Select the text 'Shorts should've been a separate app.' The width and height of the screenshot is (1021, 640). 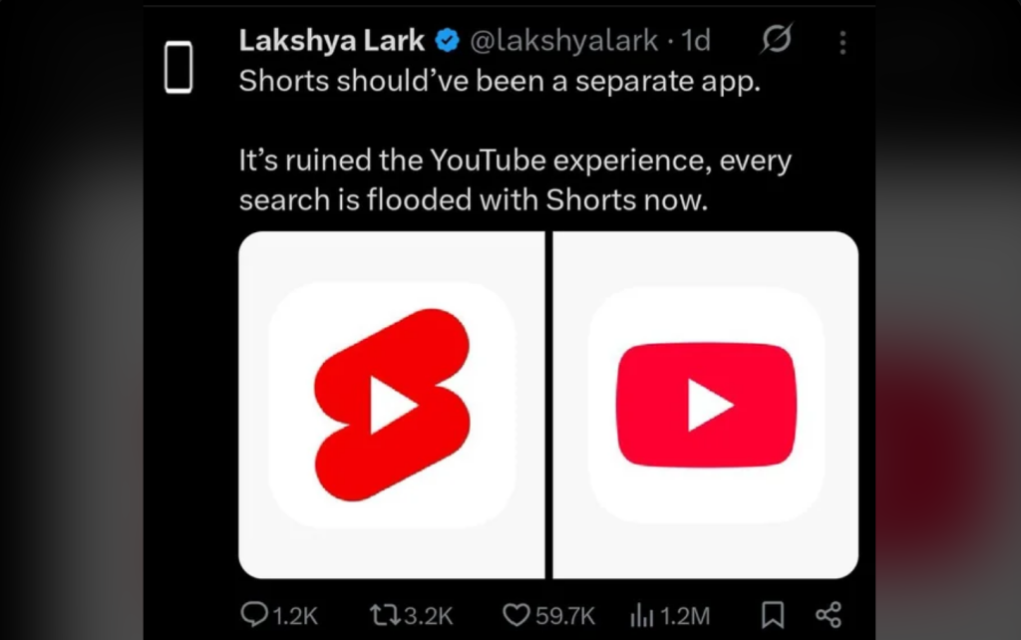500,82
